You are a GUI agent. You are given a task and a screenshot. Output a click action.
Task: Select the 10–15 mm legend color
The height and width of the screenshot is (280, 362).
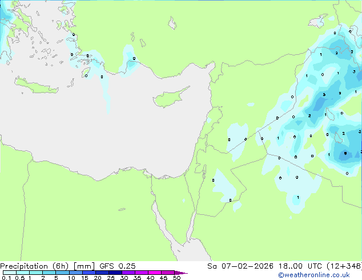[x=75, y=273]
